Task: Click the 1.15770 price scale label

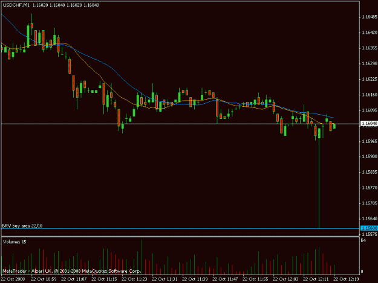Action: 370,188
